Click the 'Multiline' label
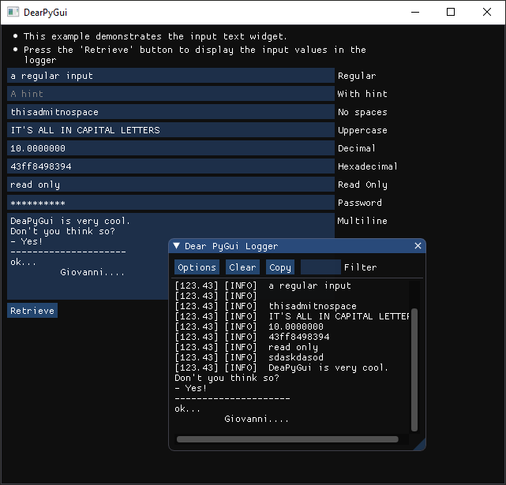Screen dimensions: 506x485 pyautogui.click(x=362, y=221)
